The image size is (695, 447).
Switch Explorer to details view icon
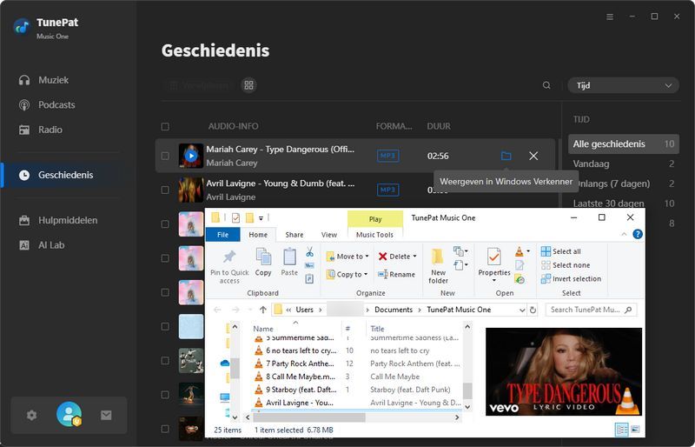point(622,430)
